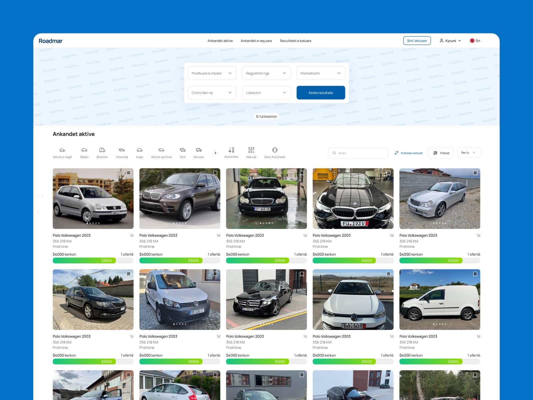Go to Ankandet aktive nav item
Screen dimensions: 533x400
click(x=220, y=41)
